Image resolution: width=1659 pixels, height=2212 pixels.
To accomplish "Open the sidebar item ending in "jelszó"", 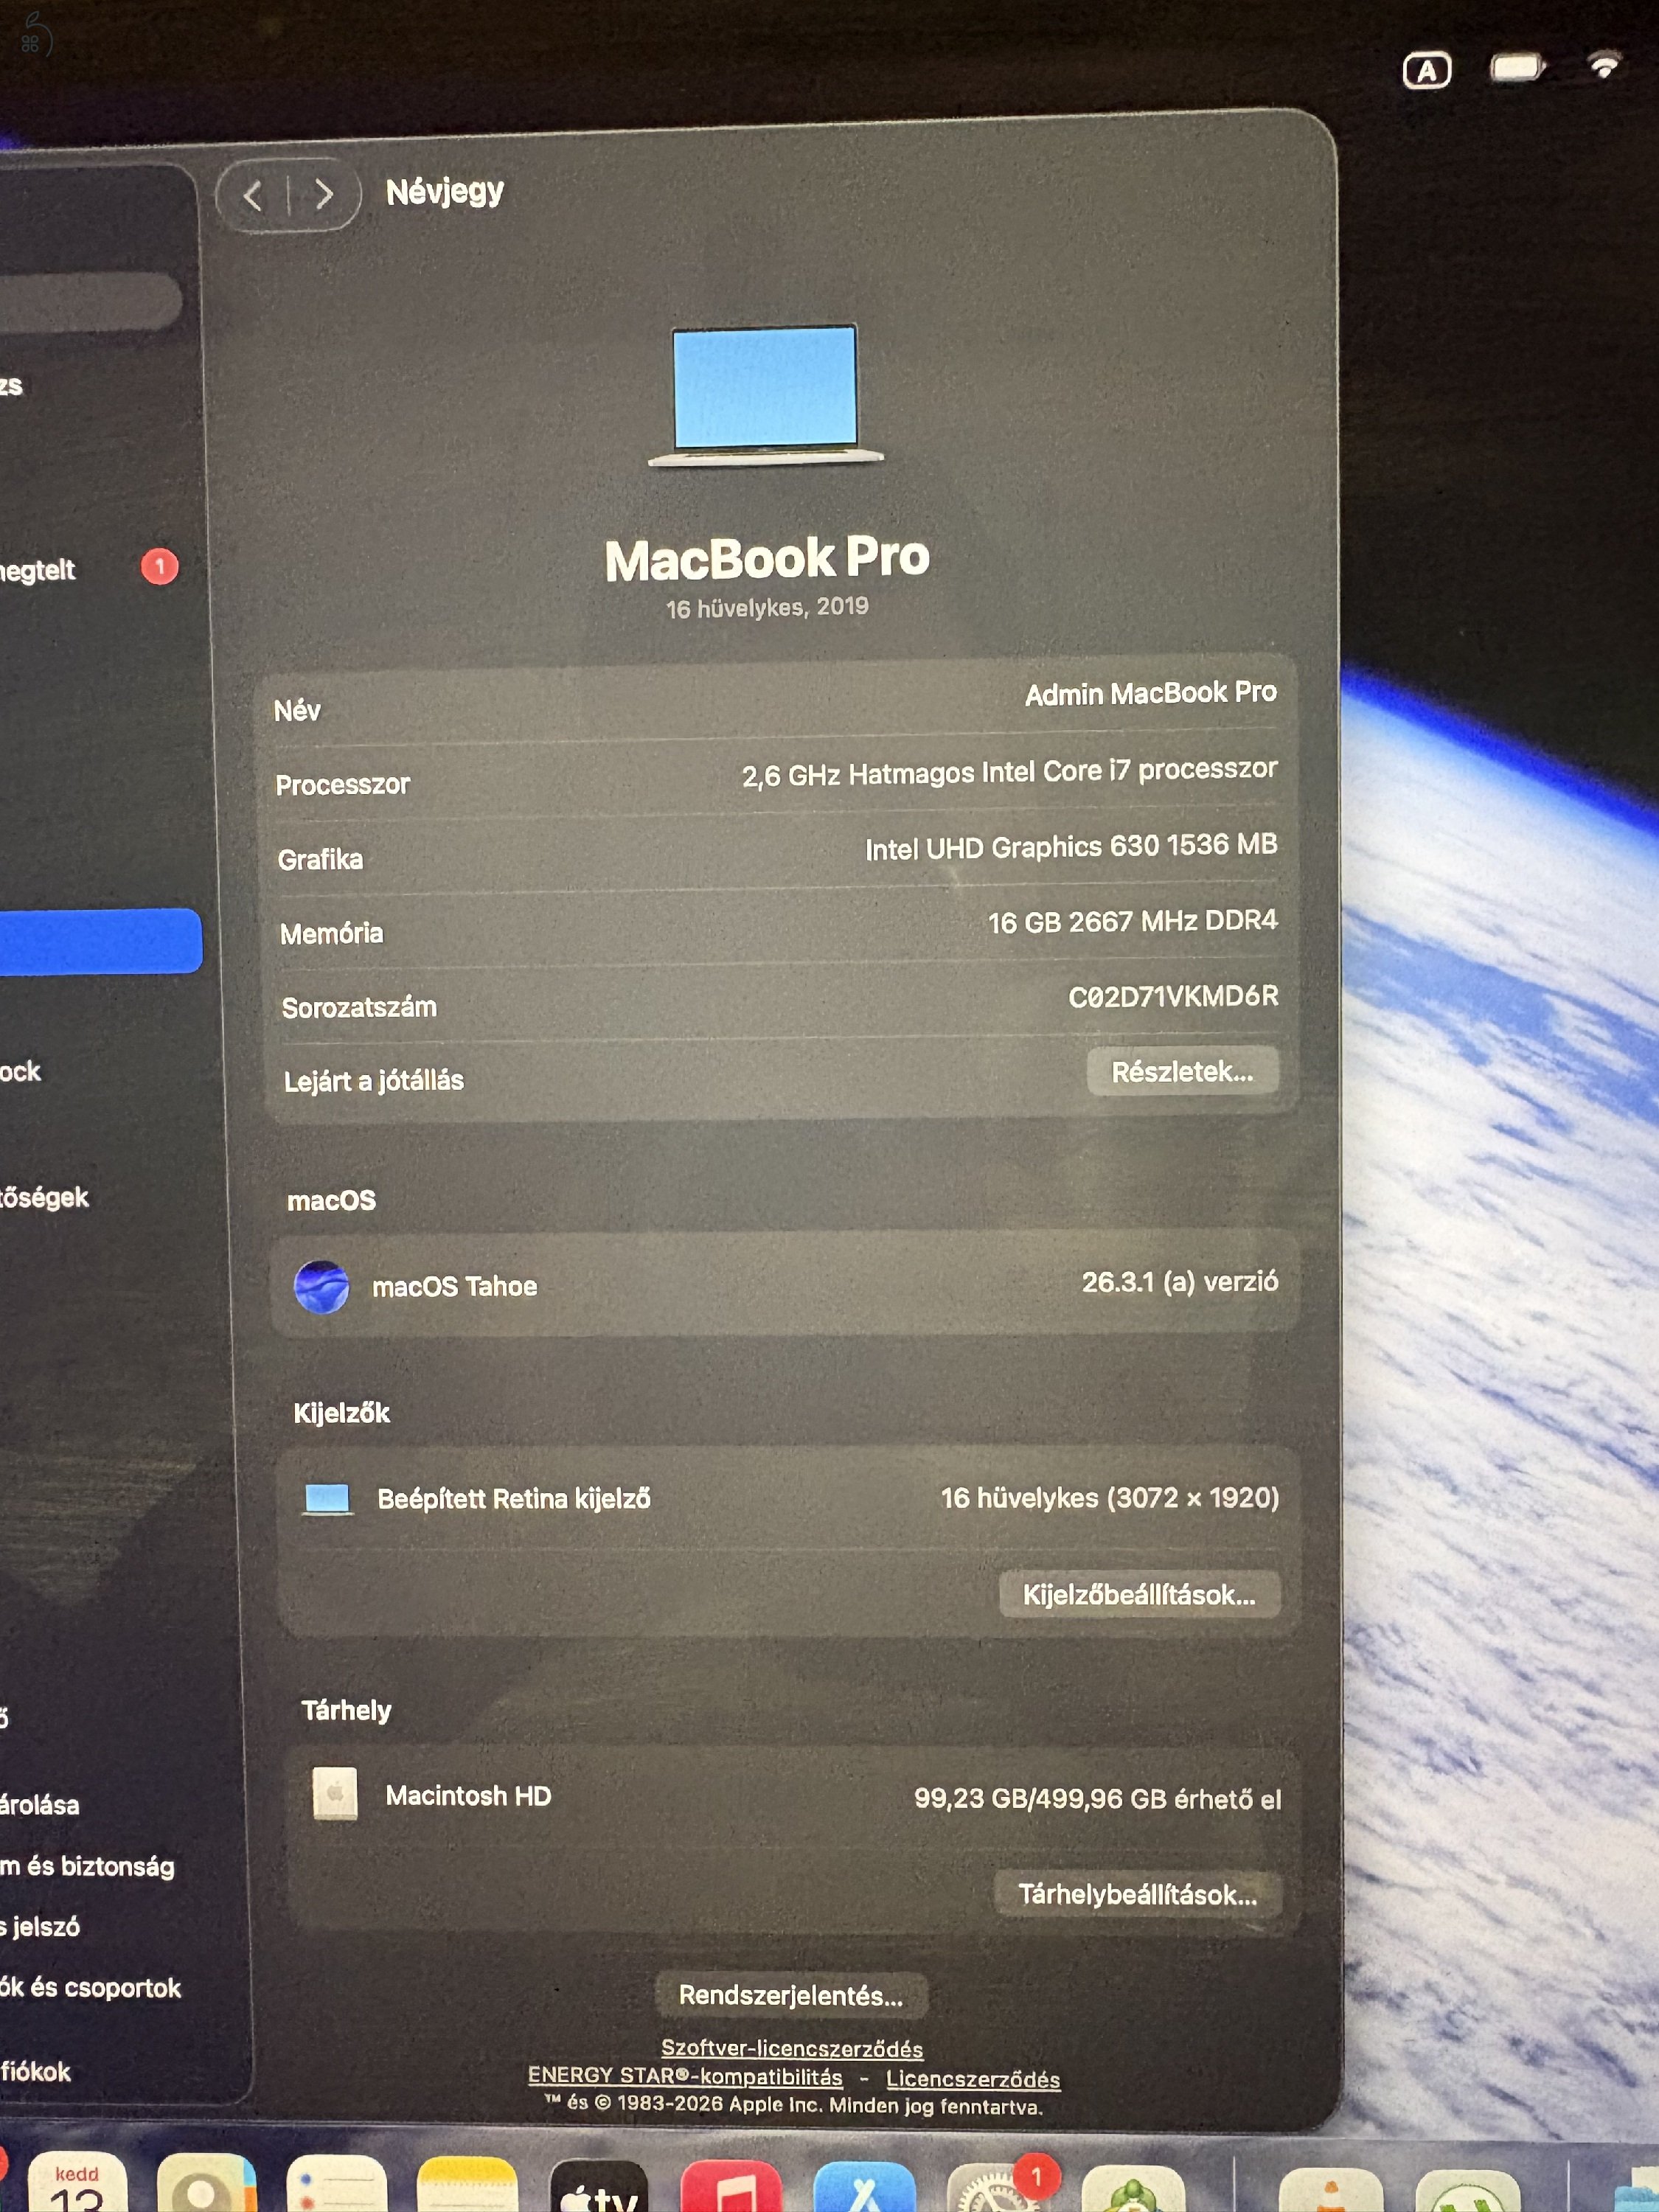I will [40, 1926].
